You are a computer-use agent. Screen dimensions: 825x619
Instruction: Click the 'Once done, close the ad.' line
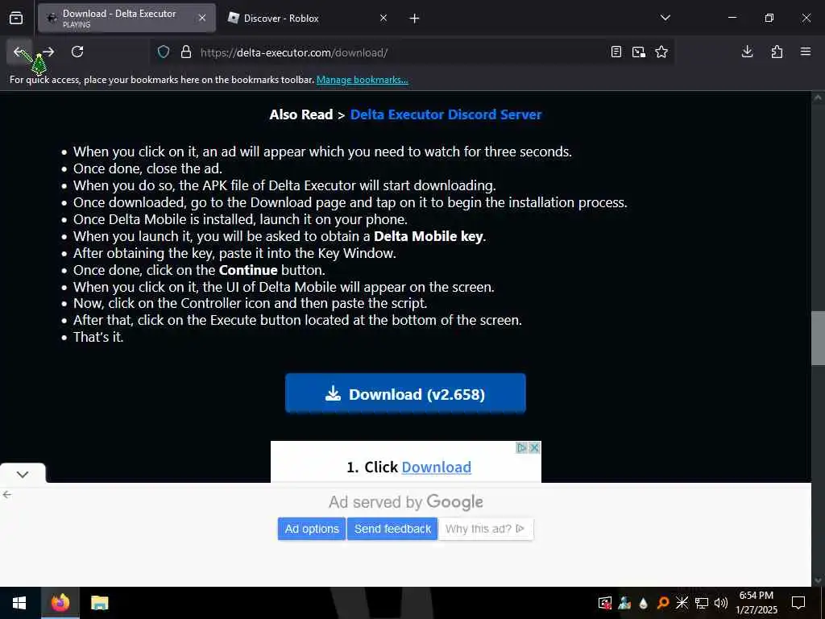click(x=148, y=169)
